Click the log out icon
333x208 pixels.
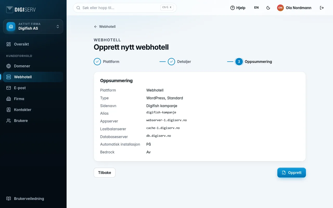[x=322, y=8]
